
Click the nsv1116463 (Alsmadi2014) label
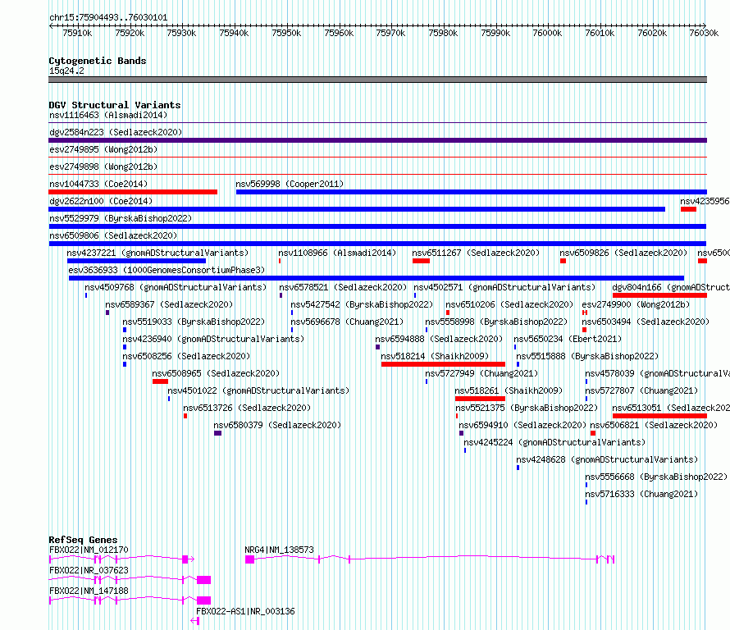[108, 115]
